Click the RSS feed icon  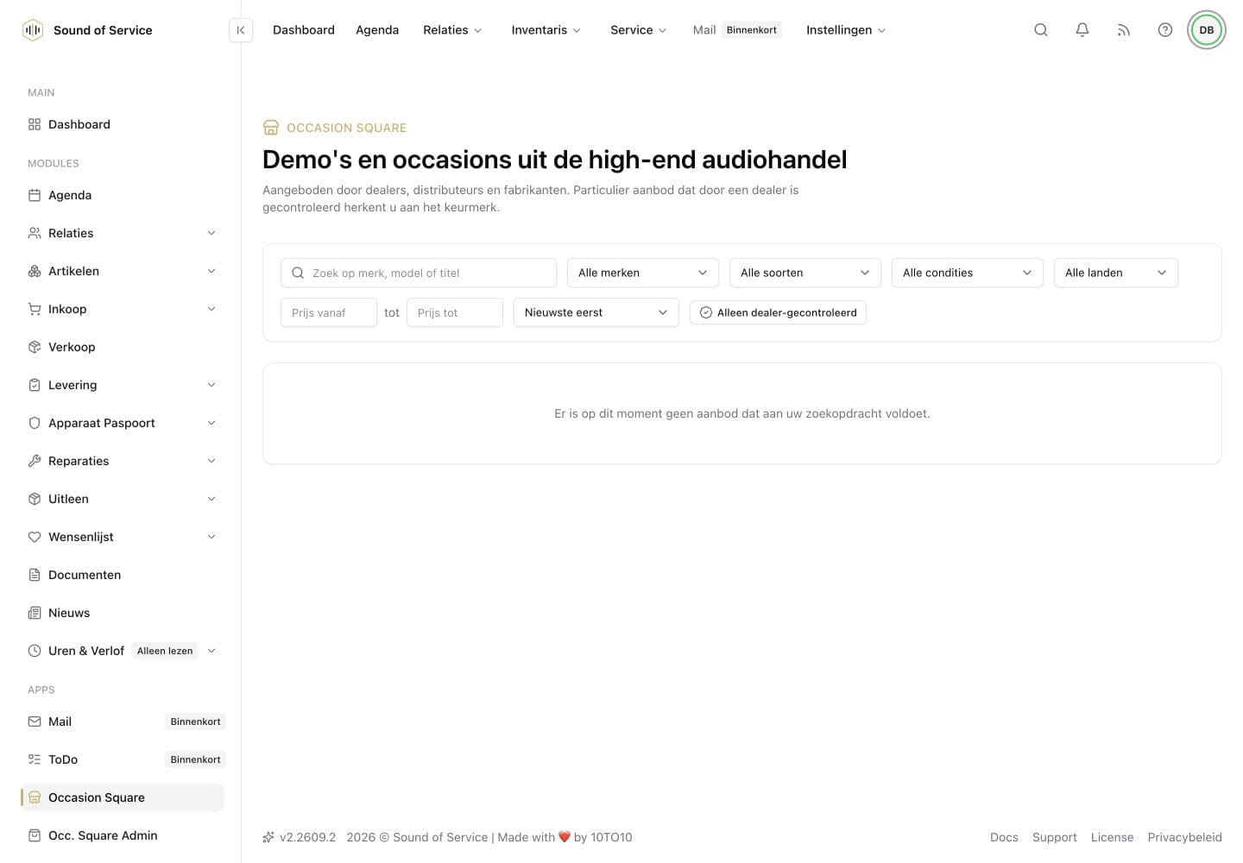tap(1124, 30)
